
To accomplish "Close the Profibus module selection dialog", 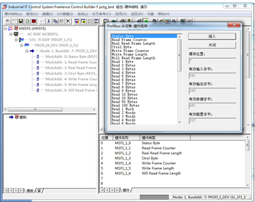I will pyautogui.click(x=234, y=25).
